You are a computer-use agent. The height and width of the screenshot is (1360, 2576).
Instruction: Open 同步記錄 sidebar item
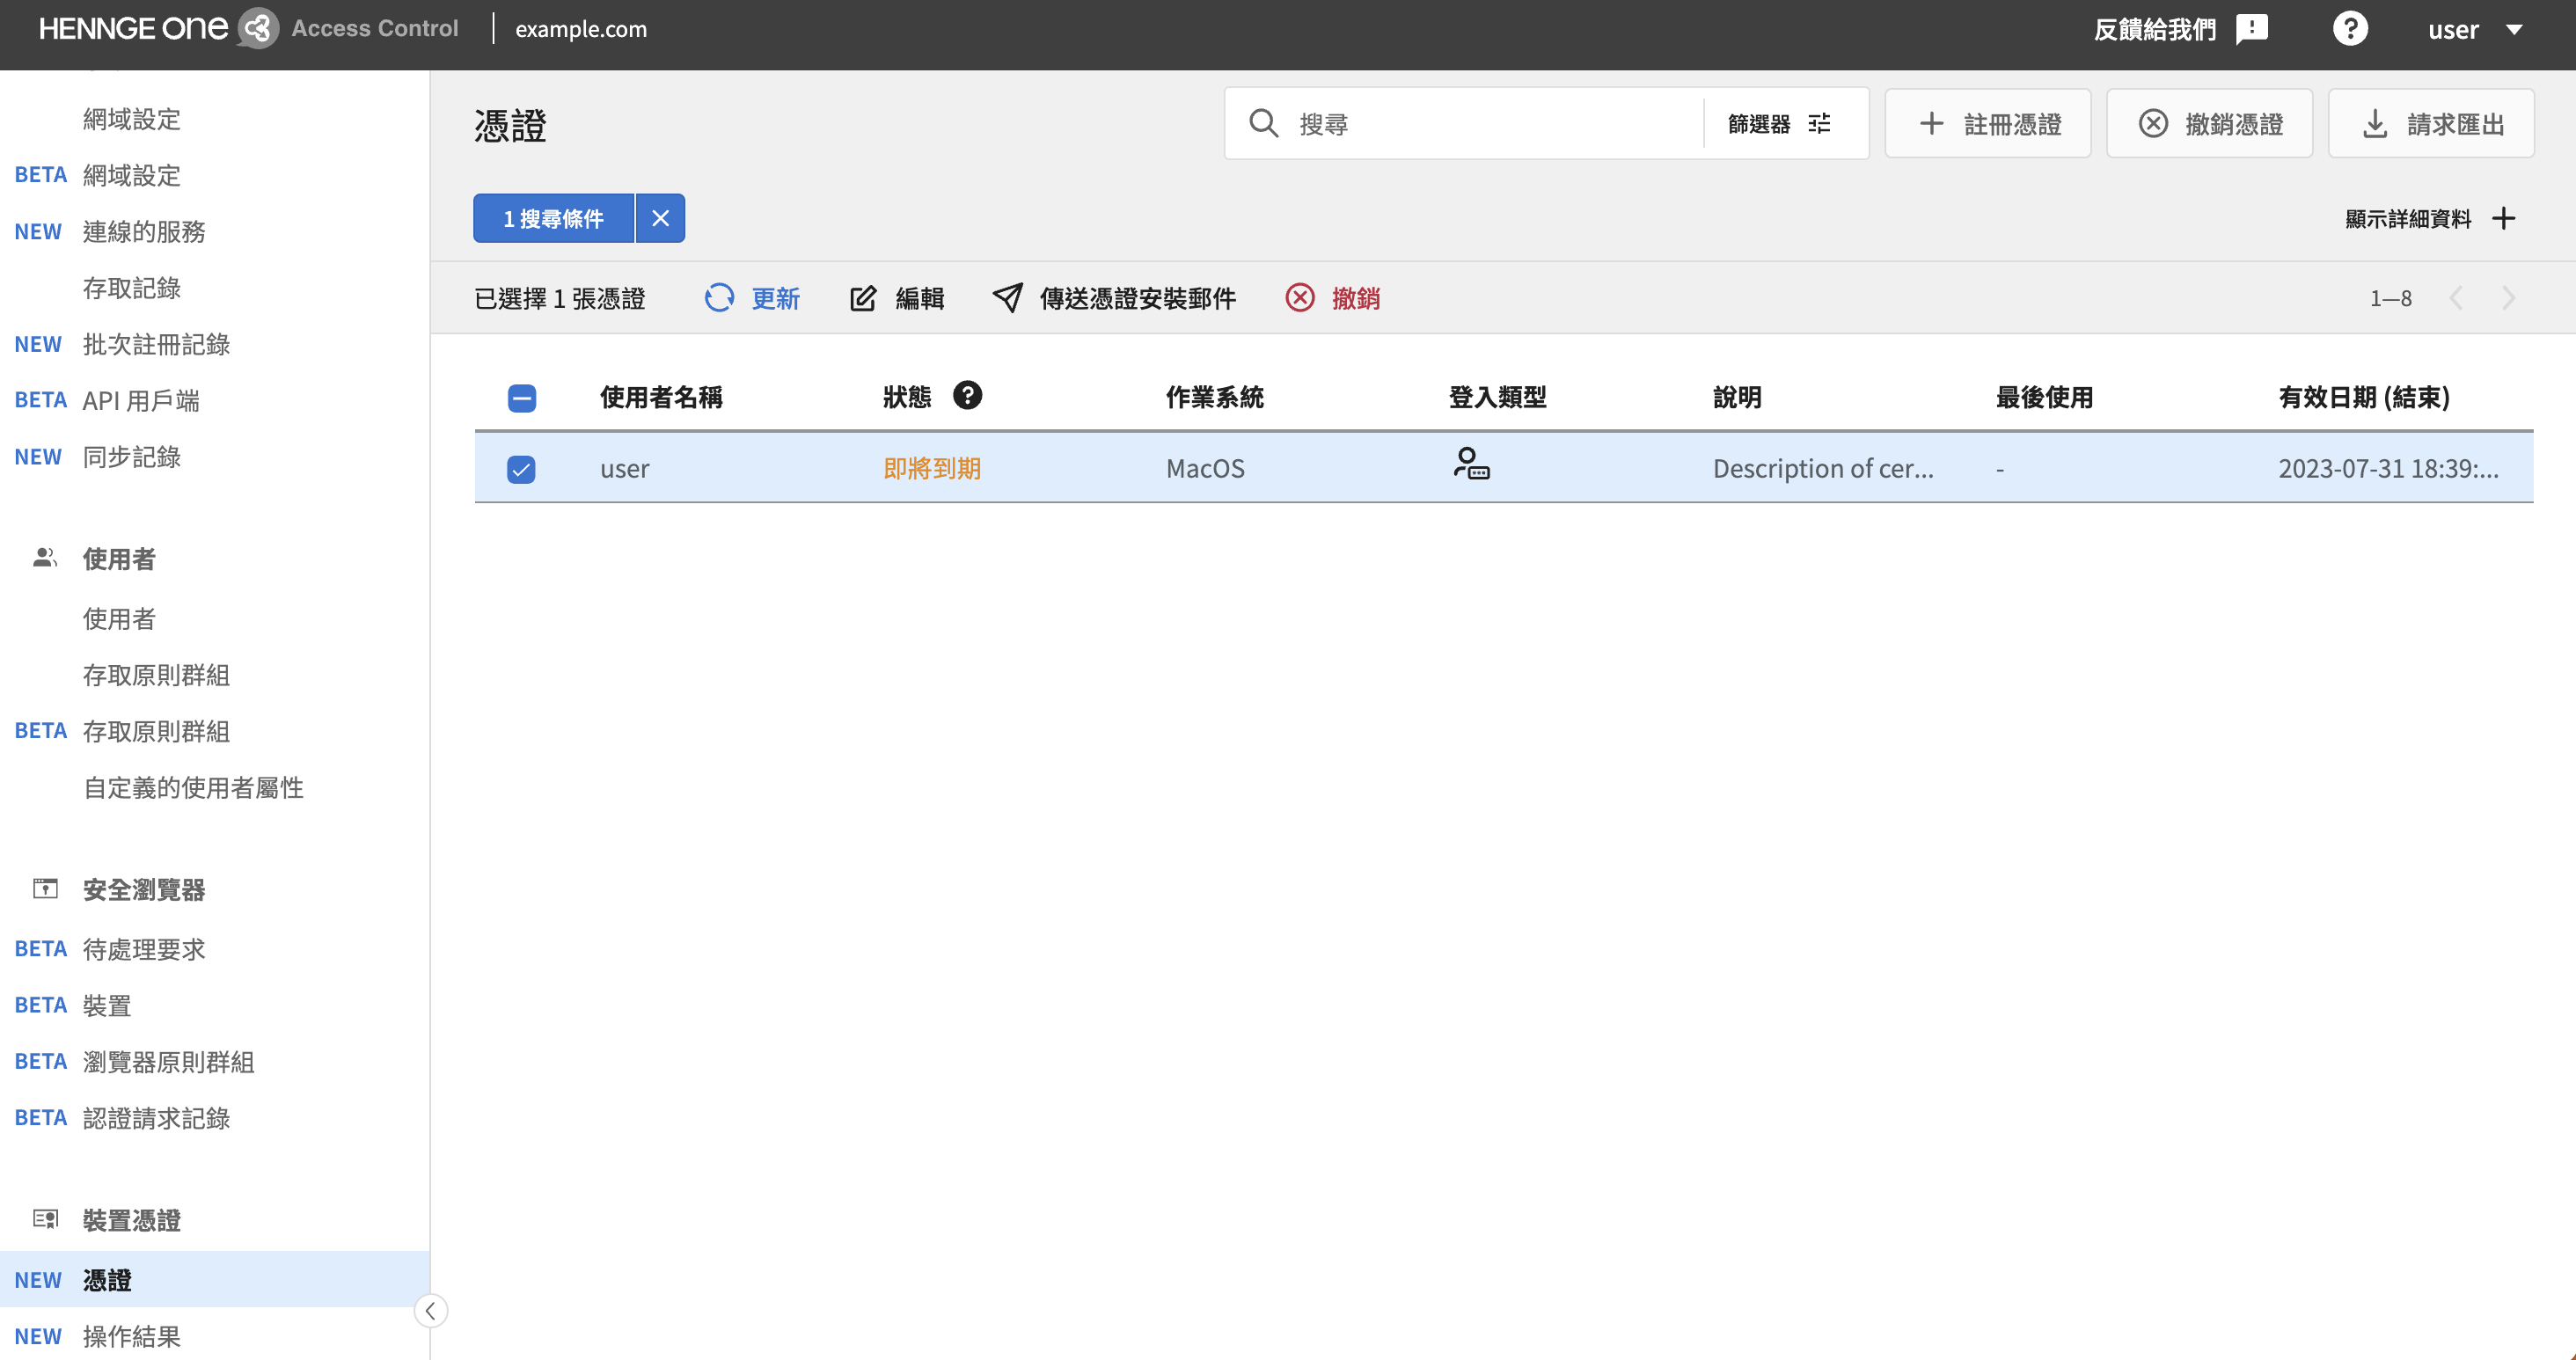pyautogui.click(x=132, y=457)
